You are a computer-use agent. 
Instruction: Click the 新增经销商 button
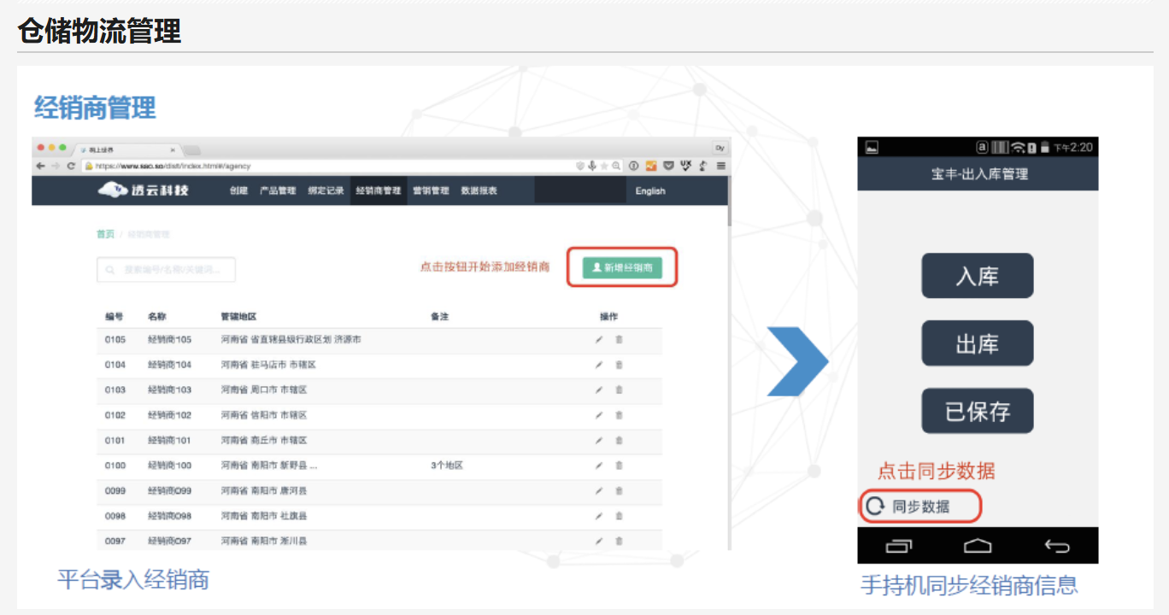pyautogui.click(x=621, y=267)
